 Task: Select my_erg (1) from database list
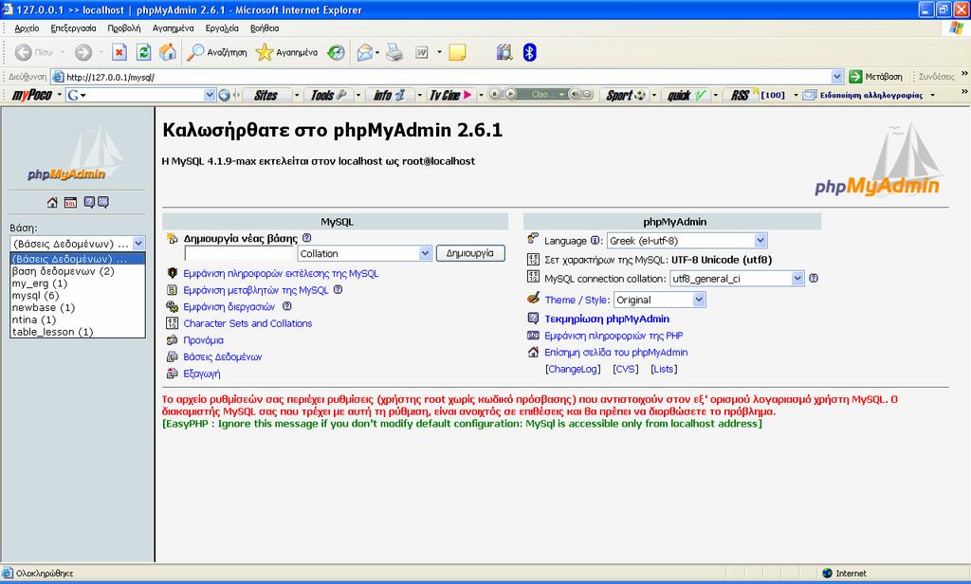tap(78, 283)
